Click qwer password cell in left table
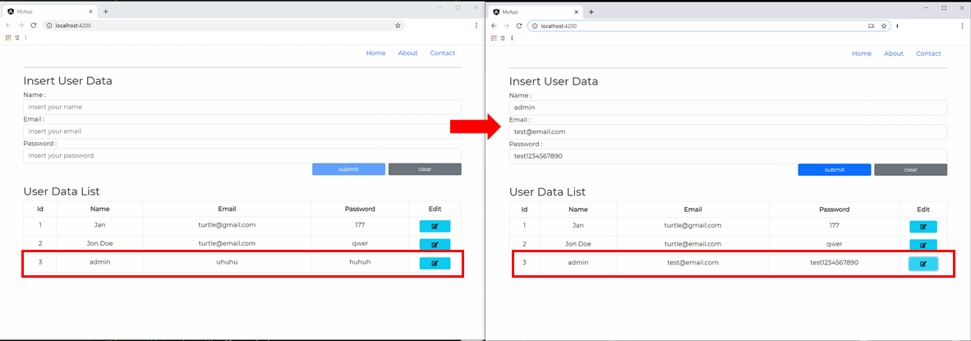 [x=360, y=244]
